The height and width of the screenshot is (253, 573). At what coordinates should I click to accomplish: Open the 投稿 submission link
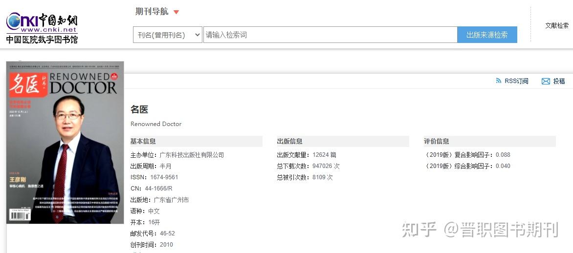[x=559, y=81]
